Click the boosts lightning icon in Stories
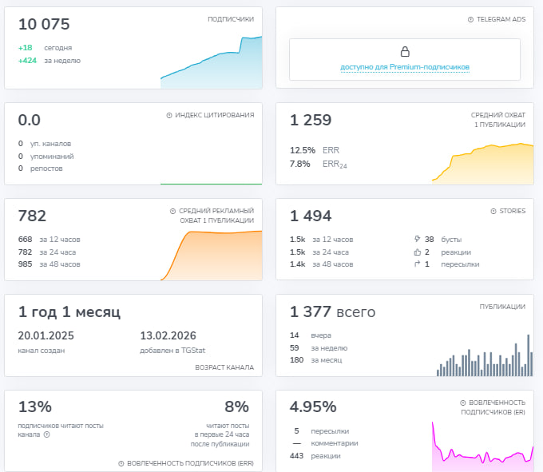 point(418,239)
